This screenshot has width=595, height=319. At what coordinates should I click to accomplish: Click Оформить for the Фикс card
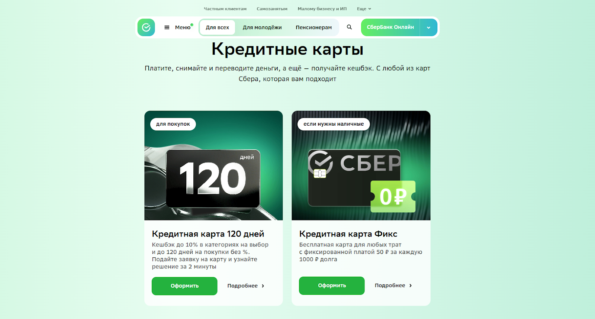[x=332, y=286]
